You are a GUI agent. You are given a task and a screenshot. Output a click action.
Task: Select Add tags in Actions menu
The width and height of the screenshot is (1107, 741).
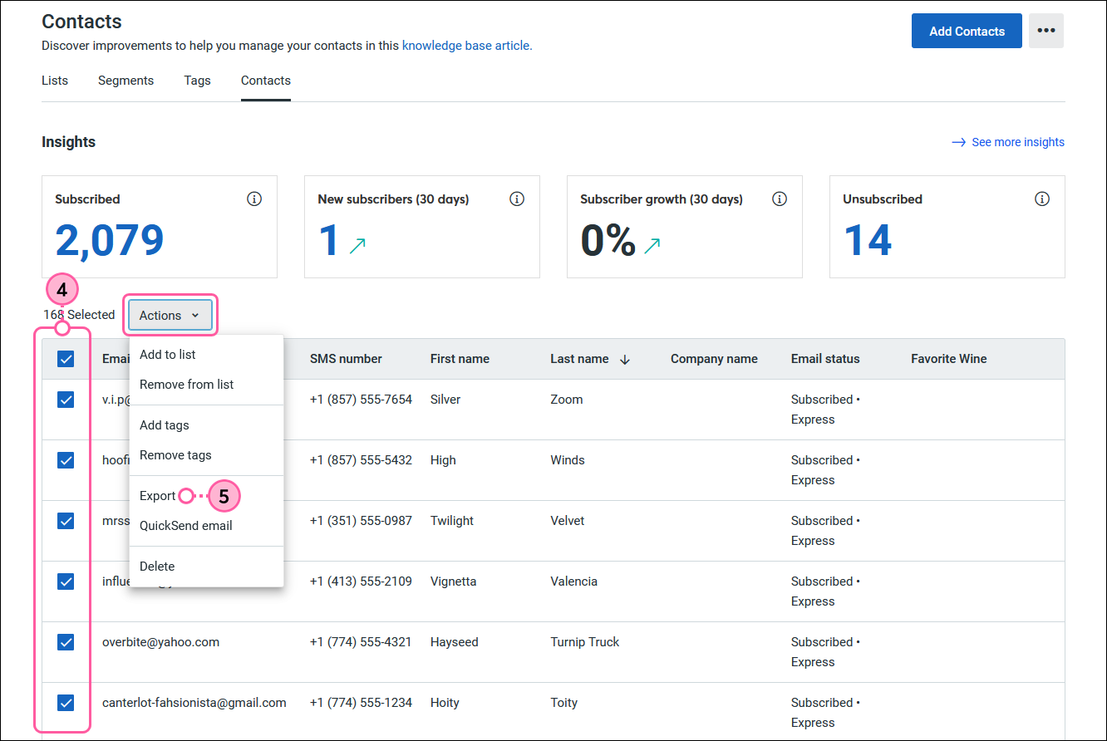click(206, 425)
